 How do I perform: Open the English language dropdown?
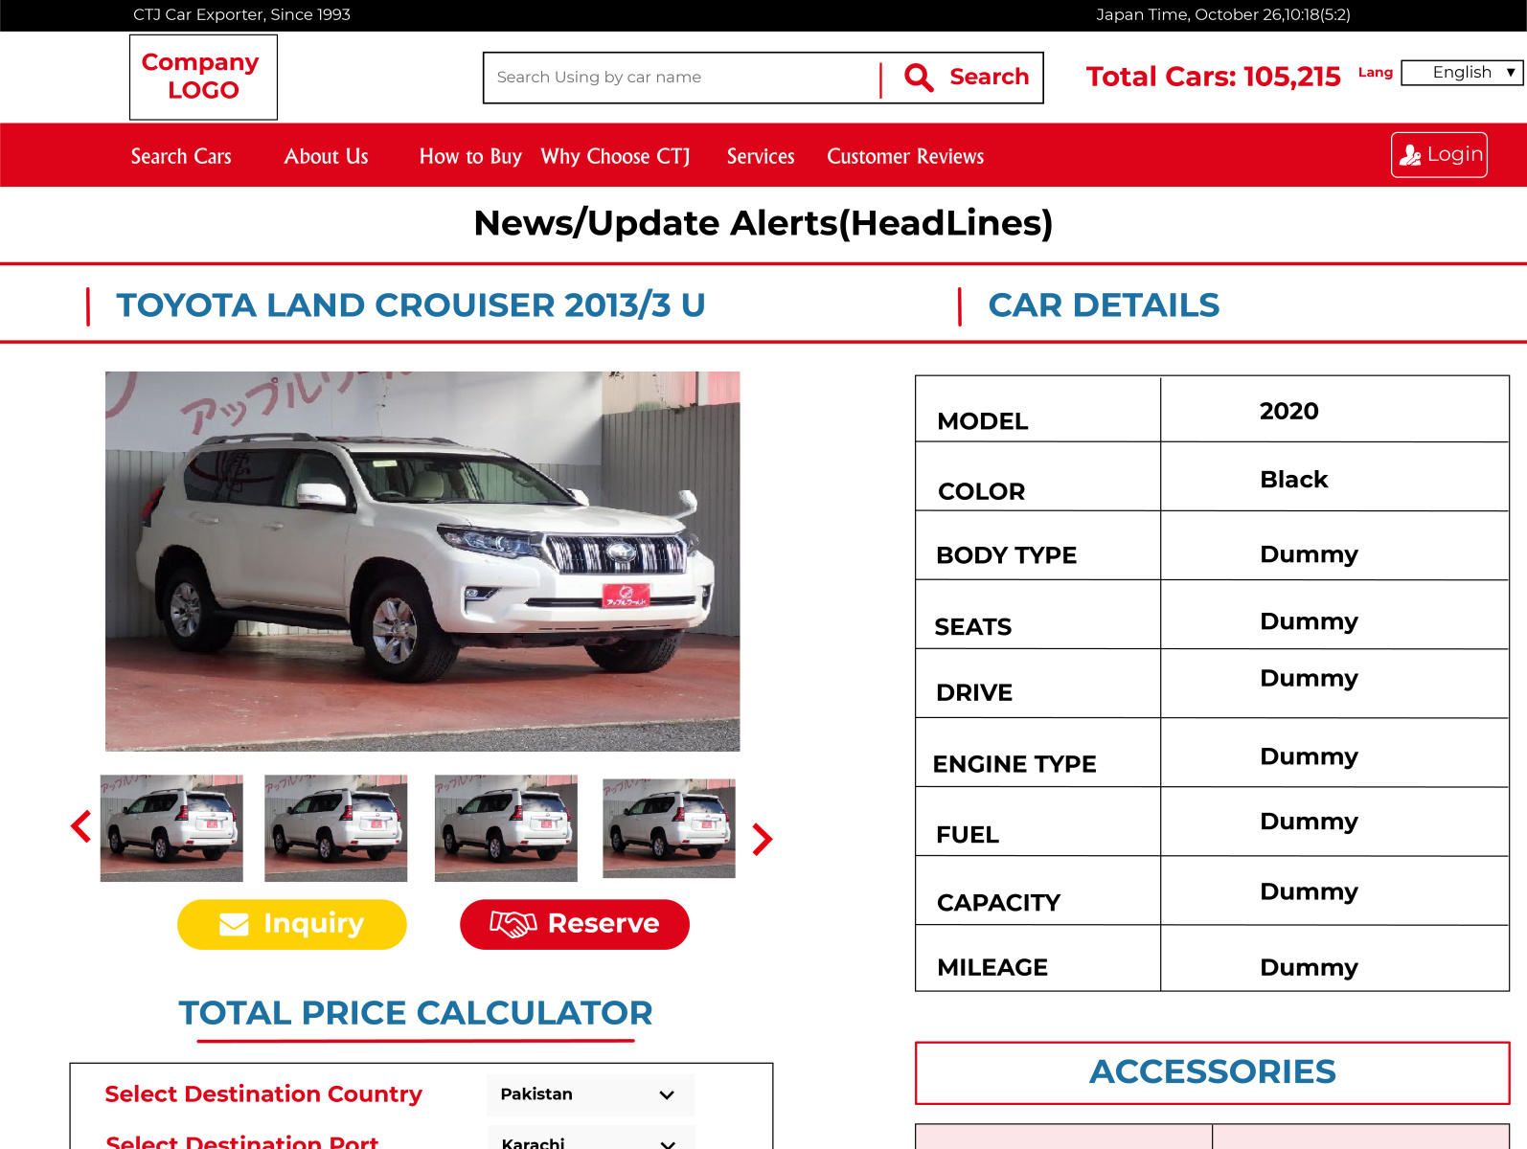[x=1462, y=73]
